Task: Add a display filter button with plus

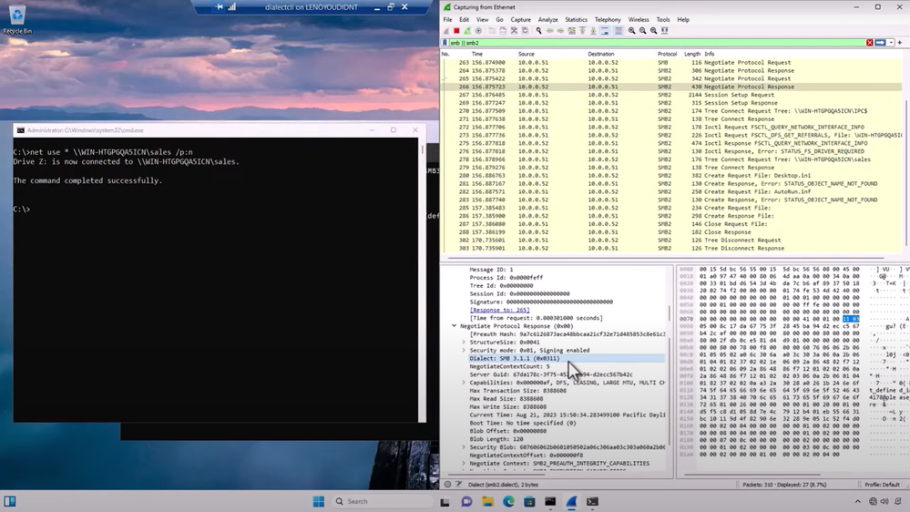Action: (x=900, y=43)
